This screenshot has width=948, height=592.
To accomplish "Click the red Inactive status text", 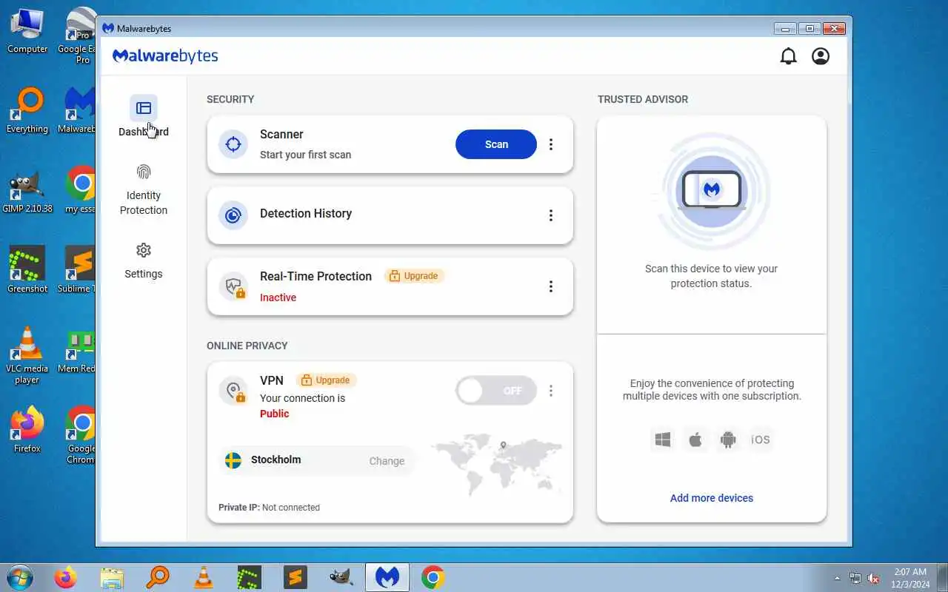I will point(278,297).
